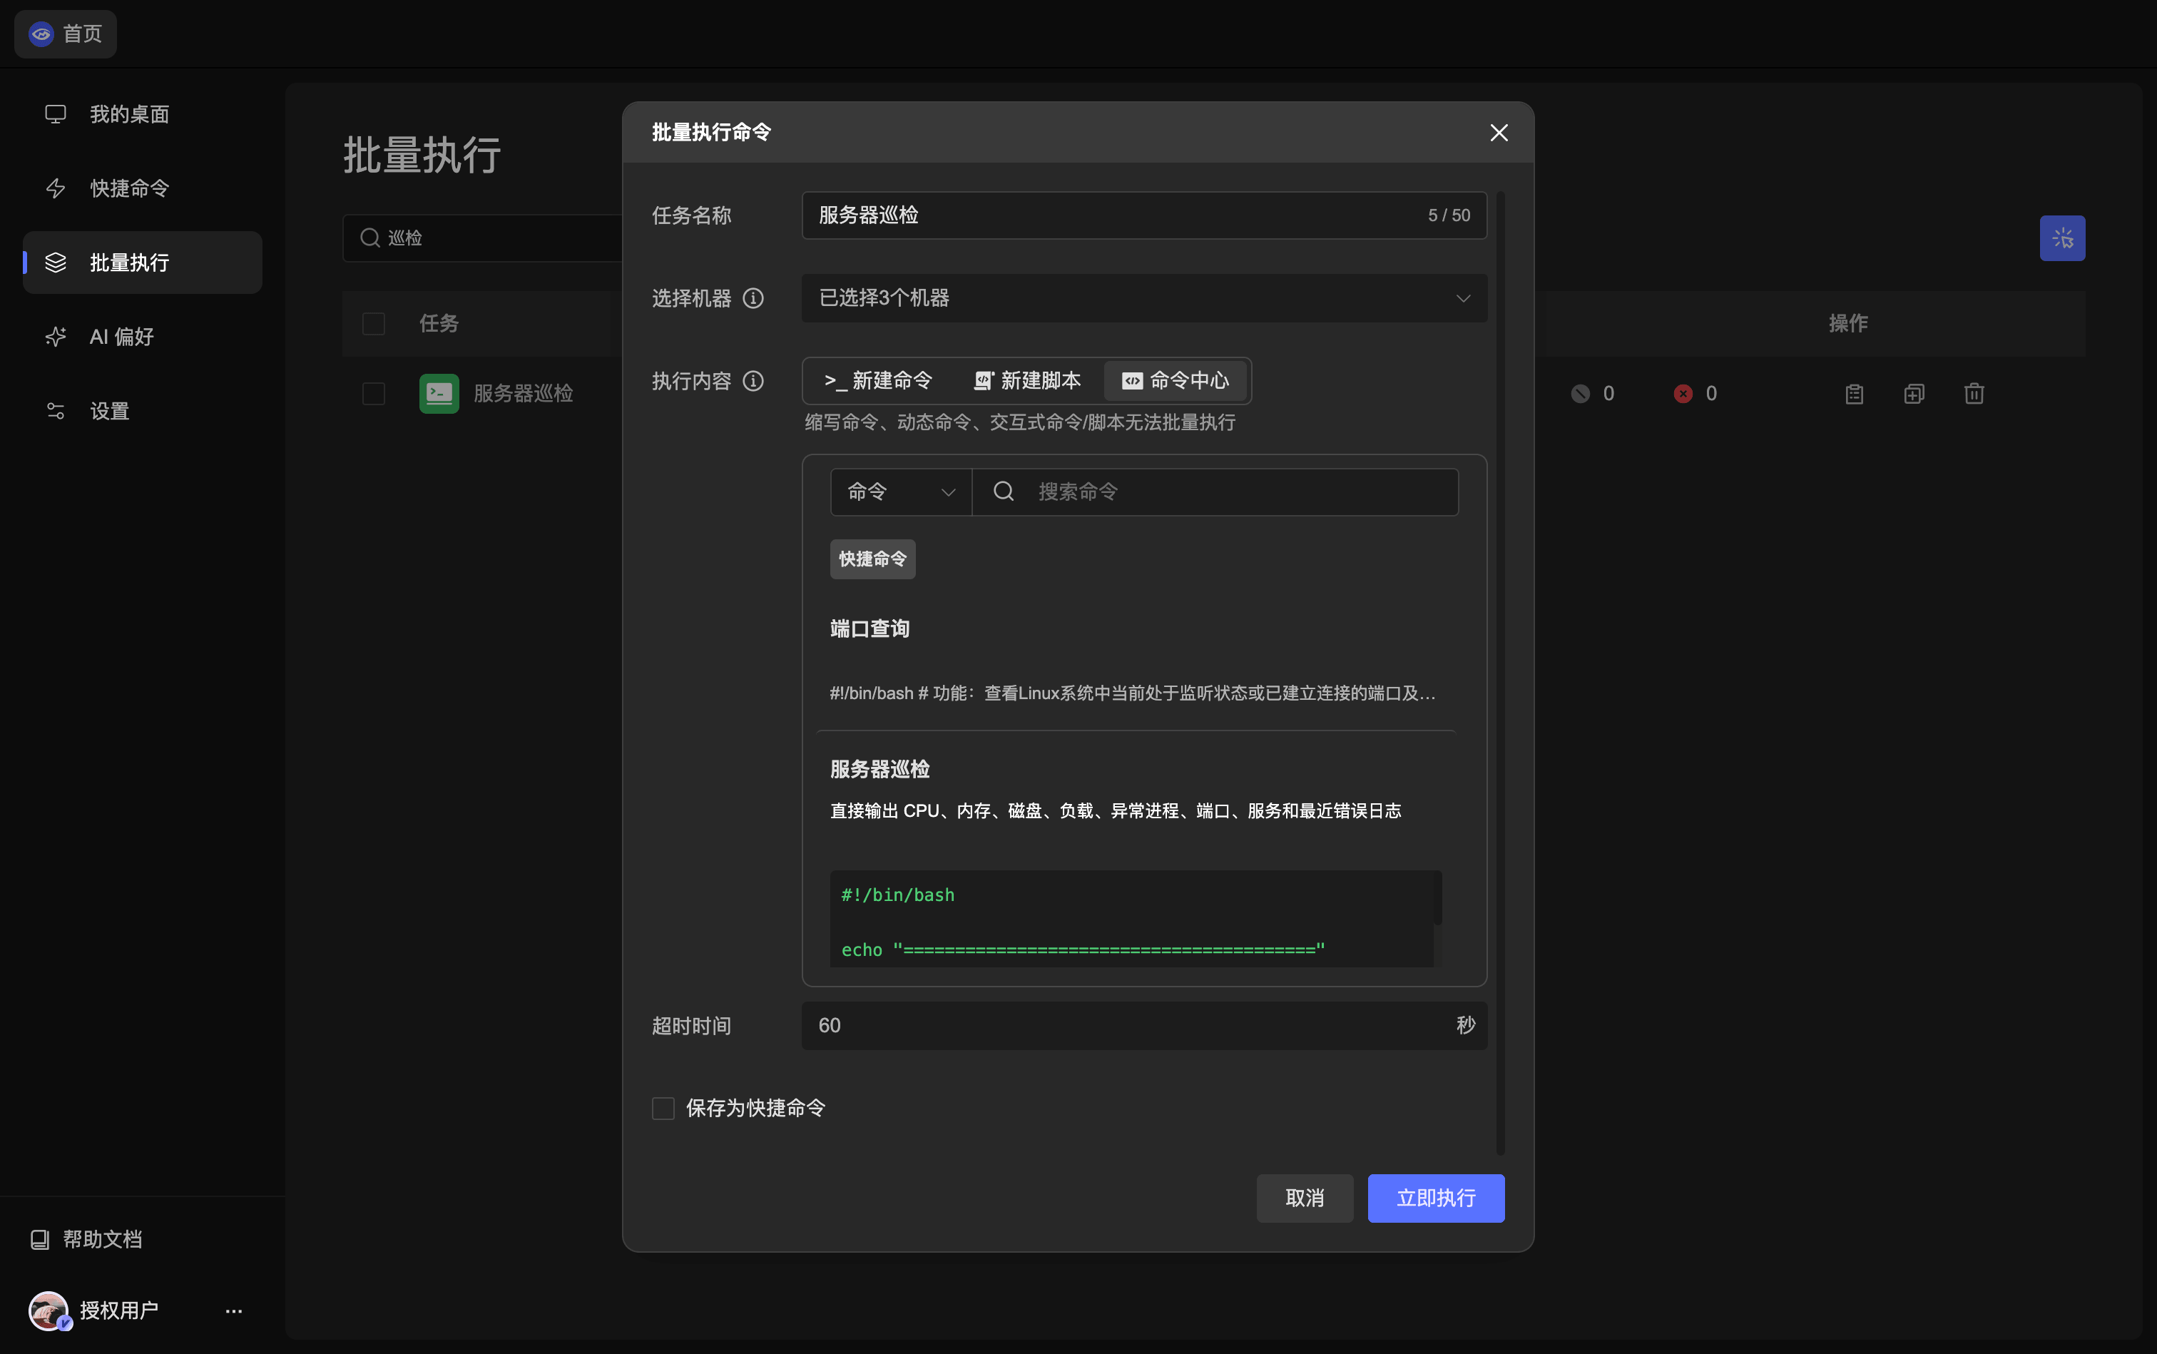Click the 搜索命令 search box
This screenshot has width=2157, height=1354.
click(x=1215, y=492)
